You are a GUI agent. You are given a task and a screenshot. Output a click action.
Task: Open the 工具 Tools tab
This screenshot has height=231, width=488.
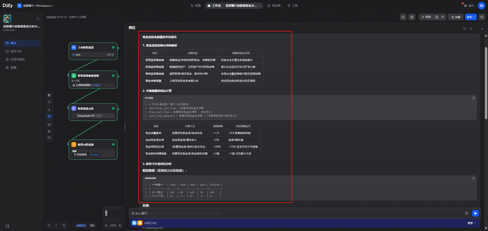293,6
